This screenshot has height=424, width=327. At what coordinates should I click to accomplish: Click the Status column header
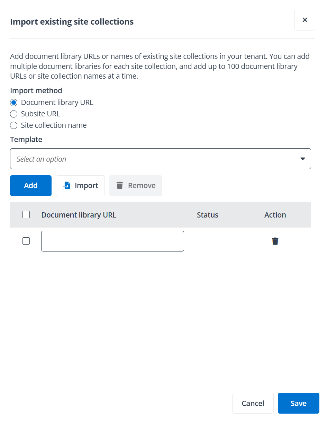[207, 215]
